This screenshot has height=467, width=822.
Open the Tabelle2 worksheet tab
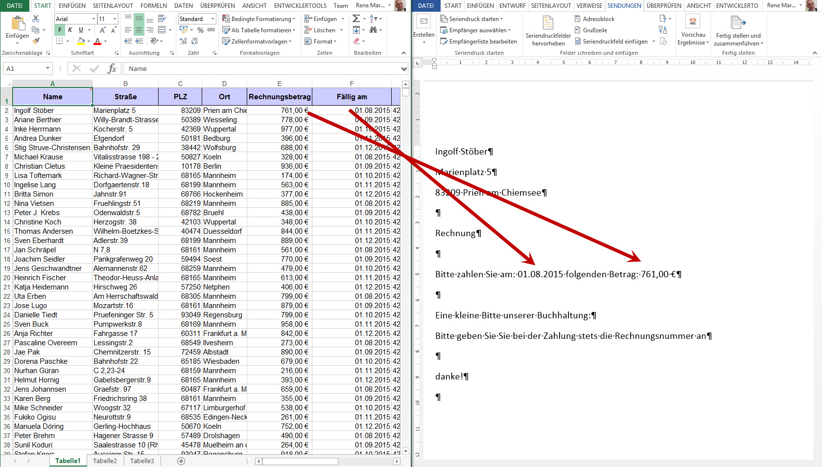point(105,461)
